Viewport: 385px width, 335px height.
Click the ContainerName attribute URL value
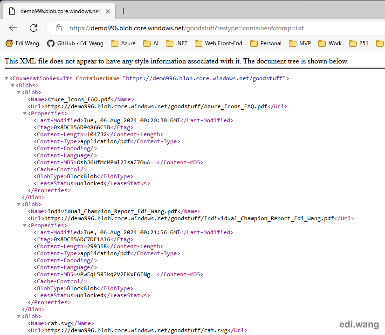coord(204,78)
